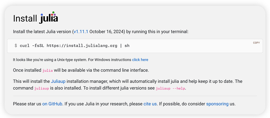Visit the 'on GitHub' link
The height and width of the screenshot is (118, 270).
click(x=52, y=104)
